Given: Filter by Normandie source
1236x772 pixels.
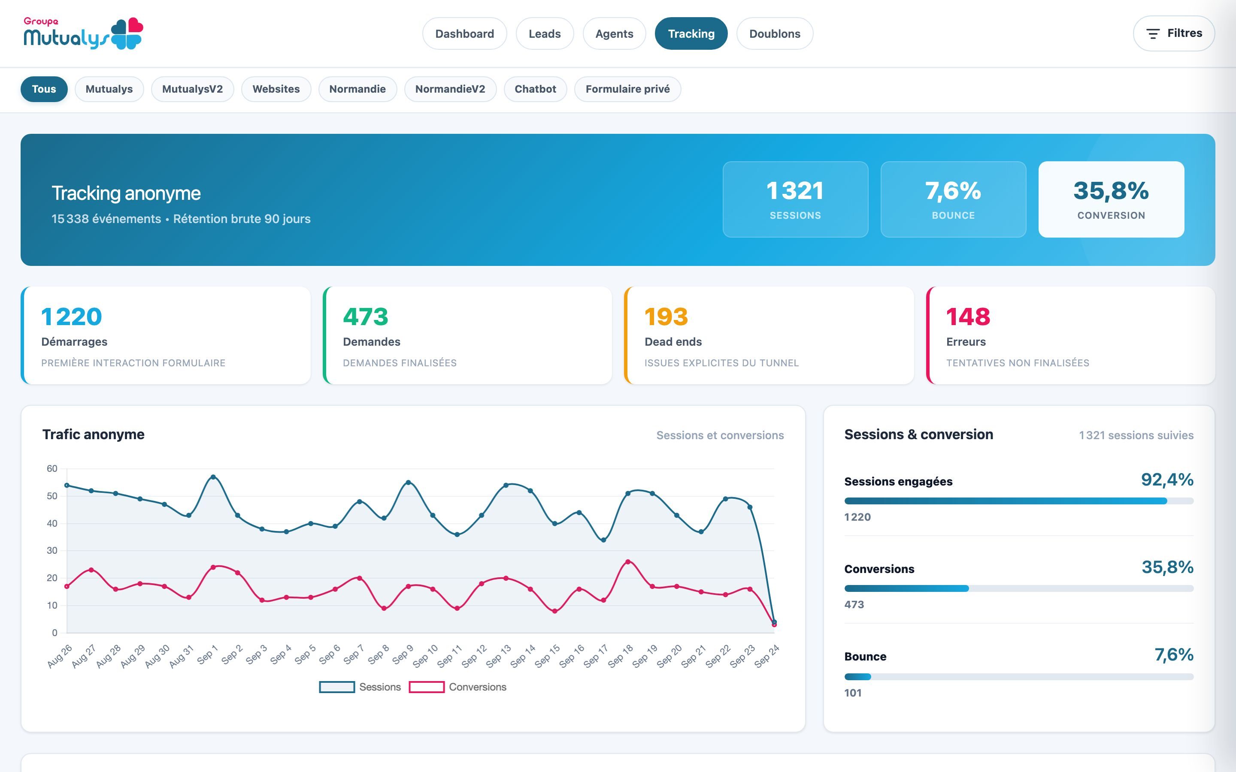Looking at the screenshot, I should point(357,89).
